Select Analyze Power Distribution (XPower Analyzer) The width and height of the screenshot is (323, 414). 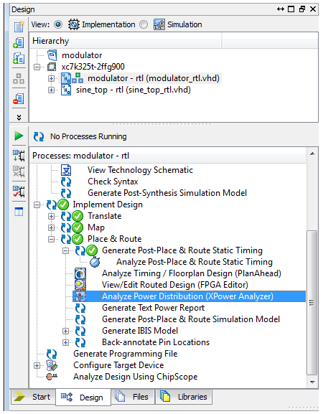(187, 296)
